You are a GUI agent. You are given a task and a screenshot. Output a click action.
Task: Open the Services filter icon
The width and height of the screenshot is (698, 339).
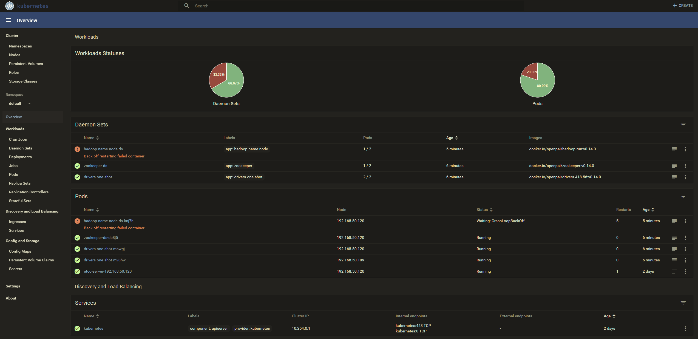tap(683, 303)
